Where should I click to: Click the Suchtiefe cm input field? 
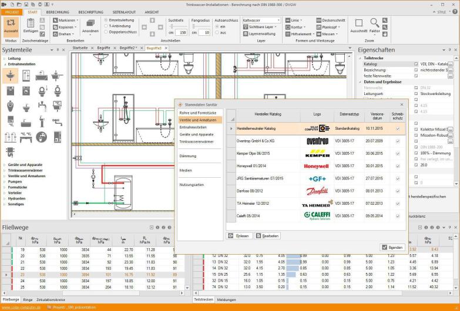point(181,32)
